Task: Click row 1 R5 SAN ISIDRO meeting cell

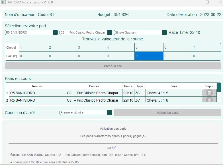Action: 38,93
